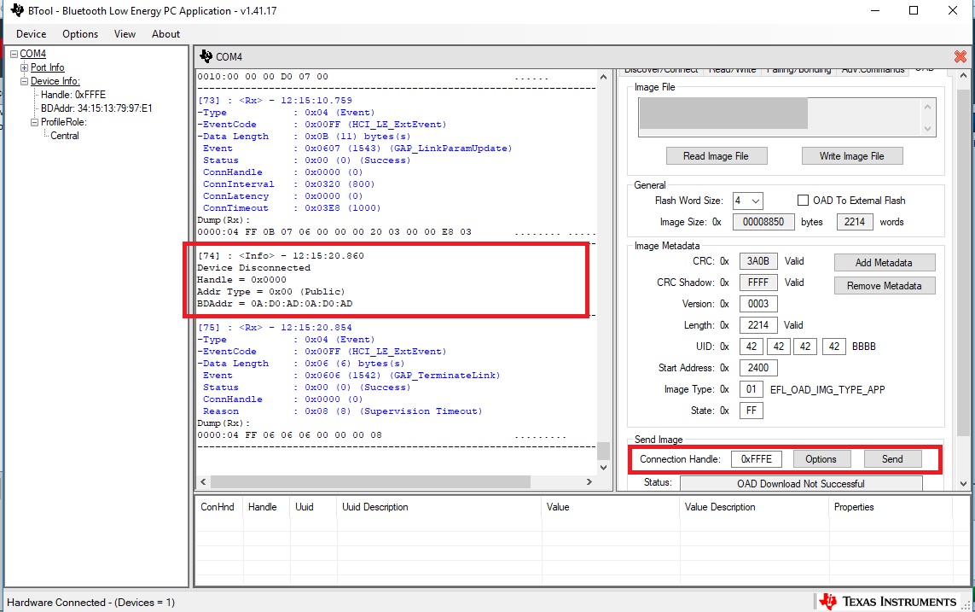
Task: Click log vertical scroll down arrow
Action: (x=603, y=467)
